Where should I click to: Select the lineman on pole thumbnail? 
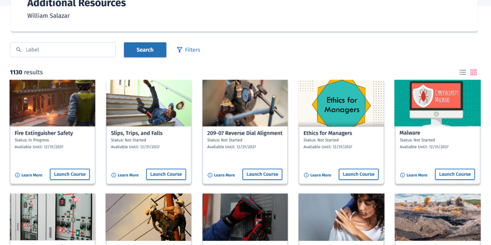[x=149, y=217]
